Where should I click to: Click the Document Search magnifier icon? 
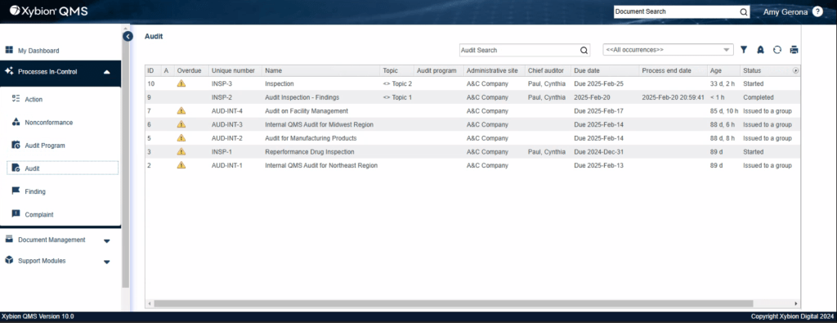pyautogui.click(x=743, y=11)
